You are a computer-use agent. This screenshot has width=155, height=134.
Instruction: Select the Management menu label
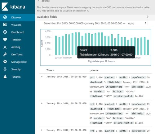pyautogui.click(x=19, y=62)
